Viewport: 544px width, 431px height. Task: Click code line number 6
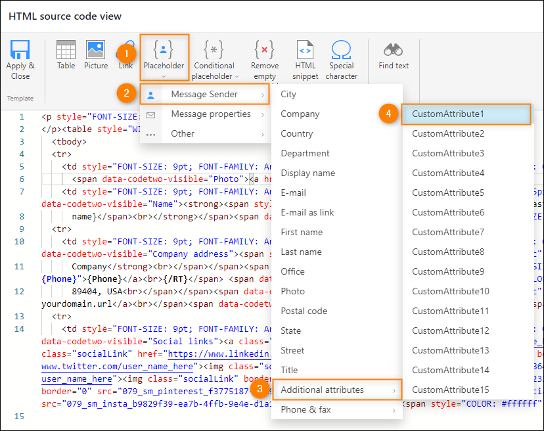[22, 179]
